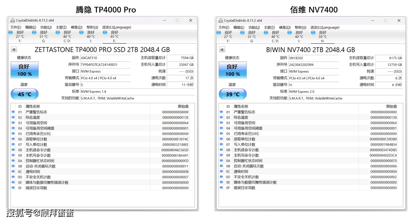
Task: Open 文件(F) menu in left window
Action: pos(16,27)
